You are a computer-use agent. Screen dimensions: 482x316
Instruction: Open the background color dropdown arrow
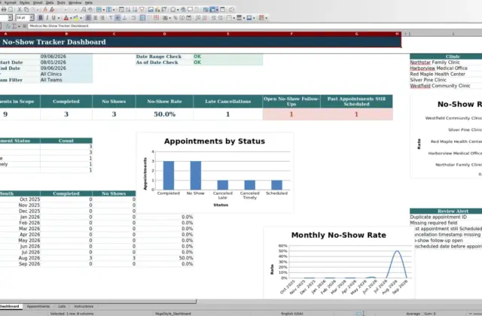81,18
